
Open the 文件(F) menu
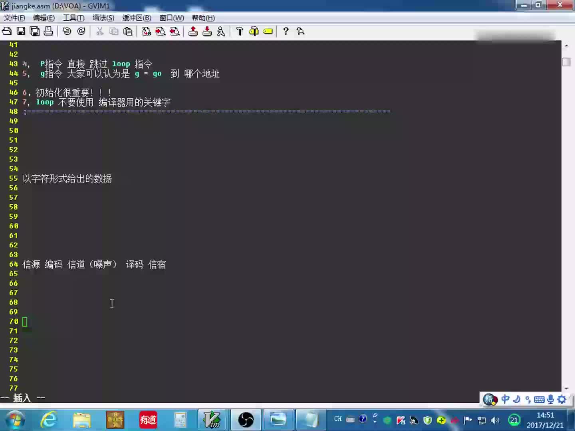pyautogui.click(x=14, y=18)
